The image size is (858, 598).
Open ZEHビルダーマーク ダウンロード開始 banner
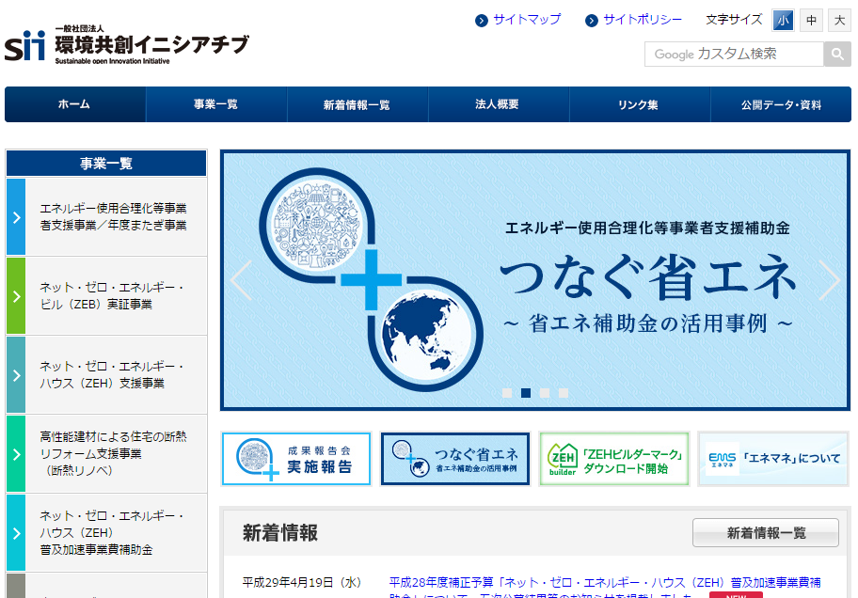(614, 459)
